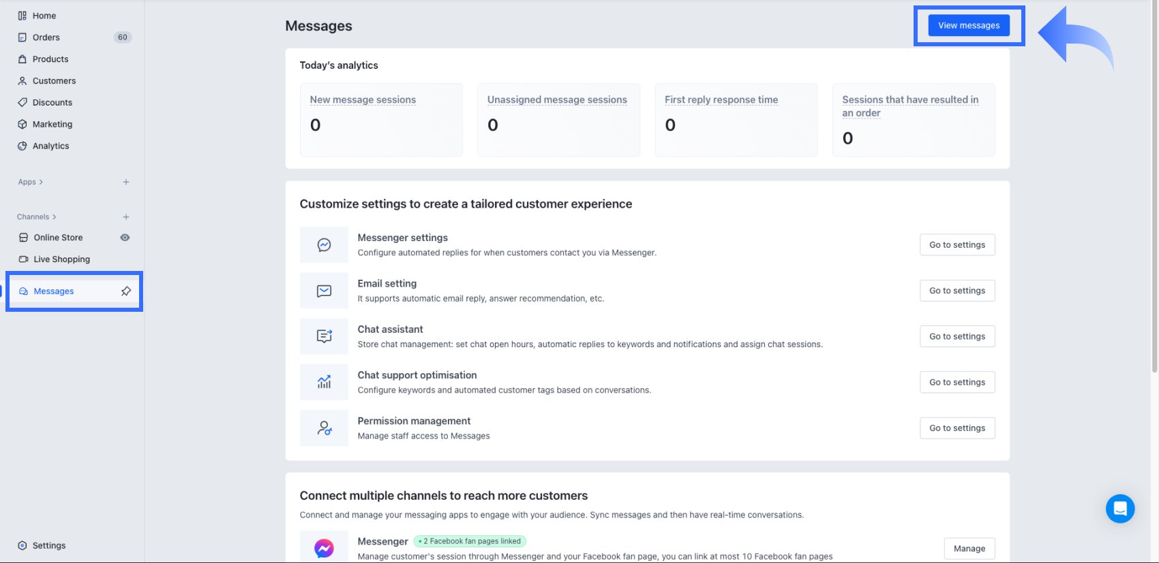Click the Permission management person icon
Screen dimensions: 1159x563
[324, 428]
